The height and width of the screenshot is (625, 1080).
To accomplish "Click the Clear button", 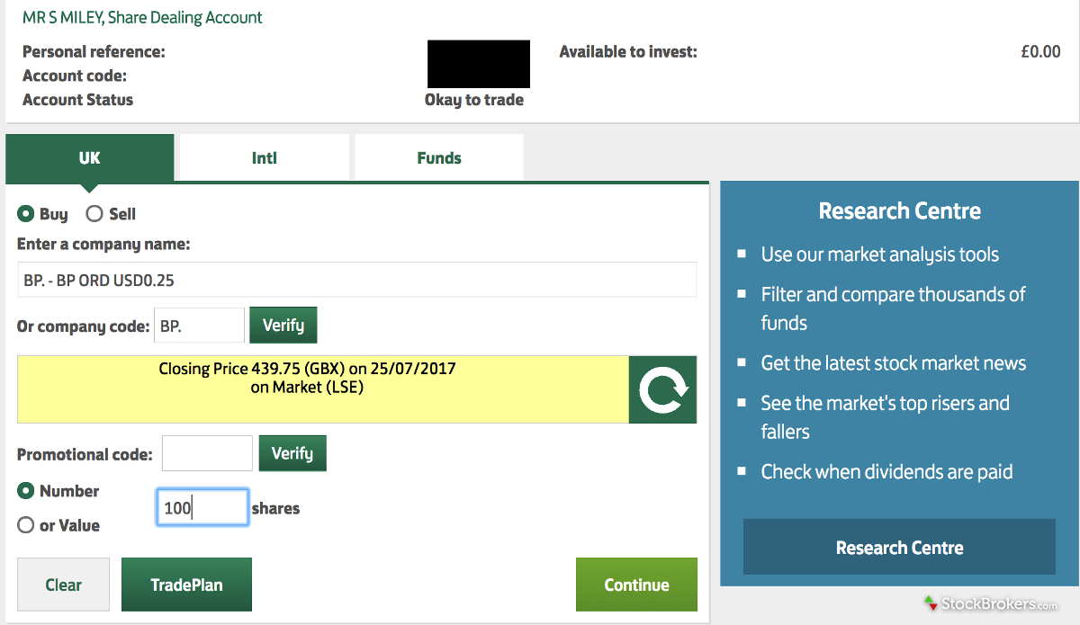I will (63, 585).
